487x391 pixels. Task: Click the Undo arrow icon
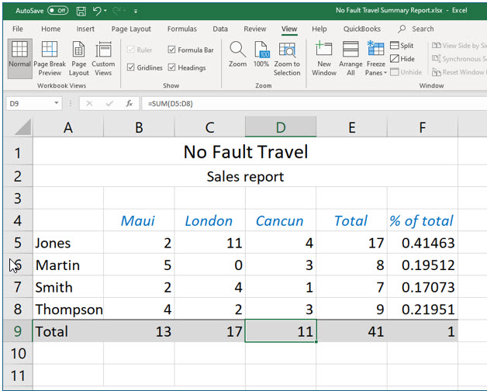click(x=97, y=11)
